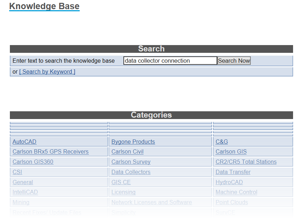Image resolution: width=304 pixels, height=218 pixels.
Task: Click the Categories section header
Action: tap(151, 115)
